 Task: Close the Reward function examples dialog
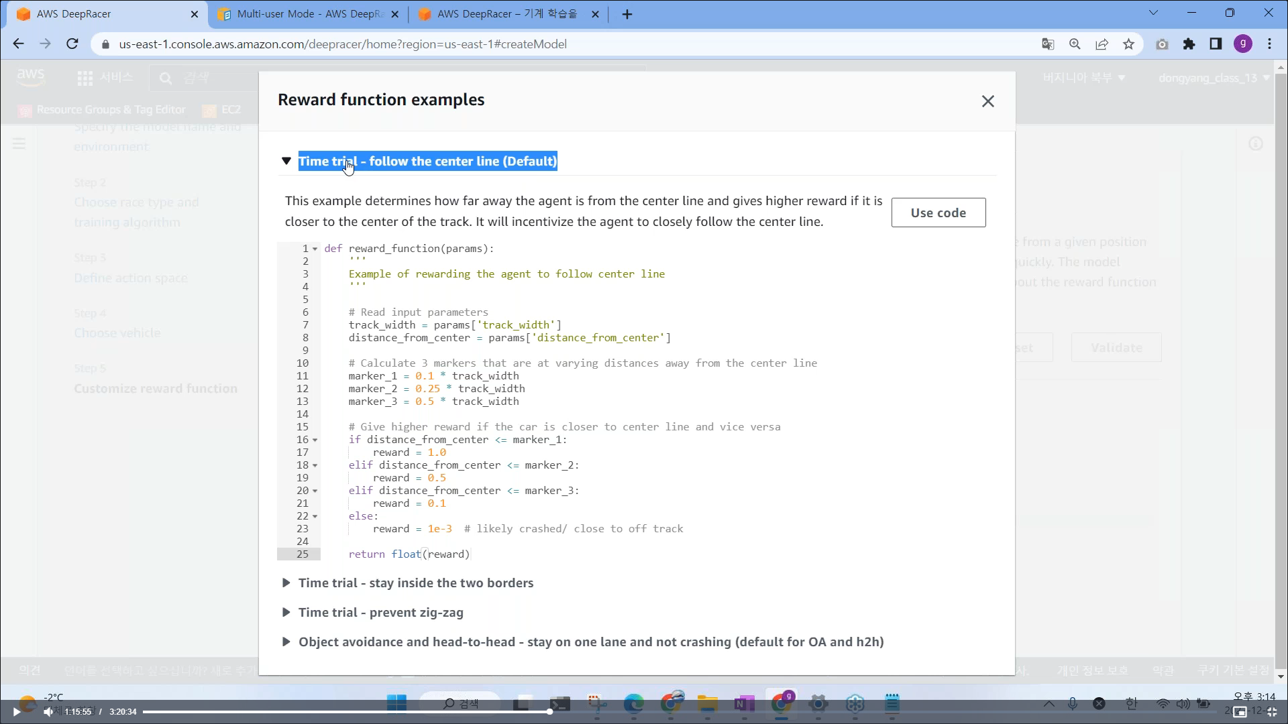pos(987,101)
